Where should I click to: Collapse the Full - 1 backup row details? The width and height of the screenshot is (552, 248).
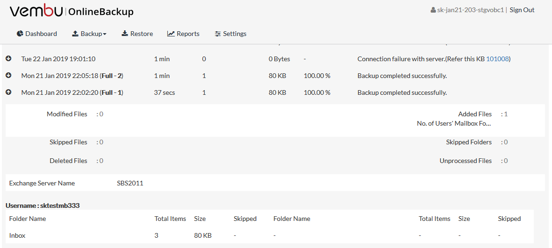pos(9,92)
